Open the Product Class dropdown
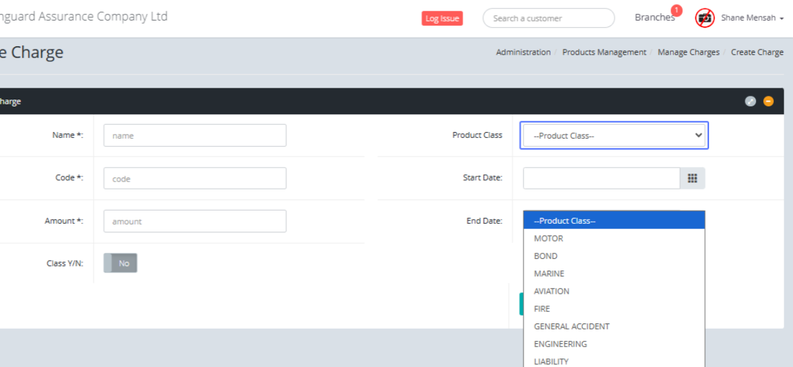This screenshot has width=793, height=367. pyautogui.click(x=614, y=135)
